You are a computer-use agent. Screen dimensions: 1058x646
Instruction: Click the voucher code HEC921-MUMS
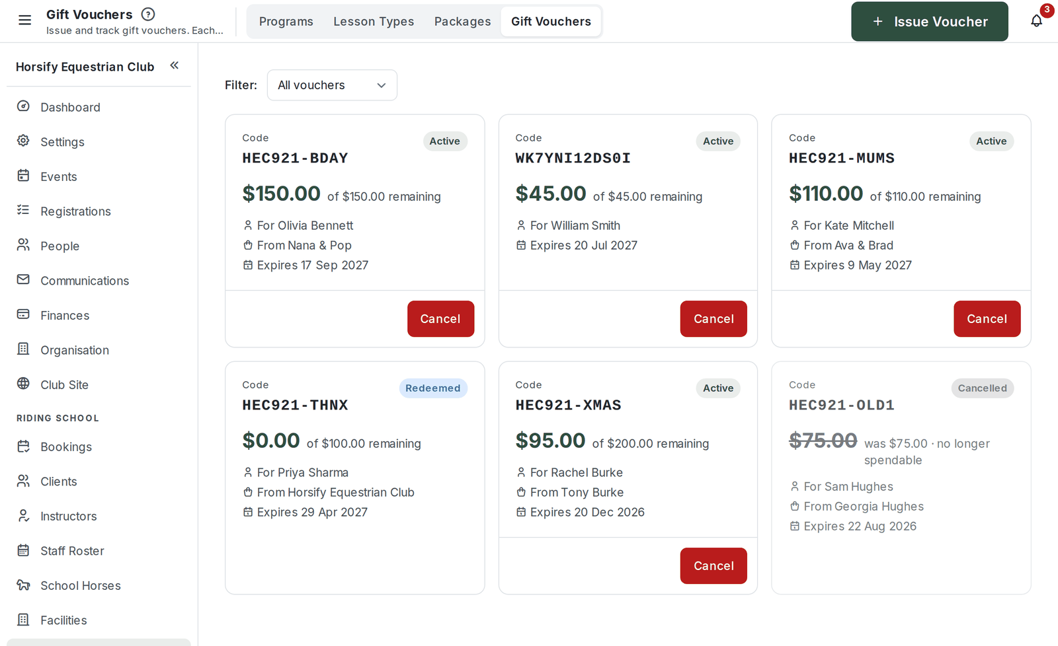(841, 158)
